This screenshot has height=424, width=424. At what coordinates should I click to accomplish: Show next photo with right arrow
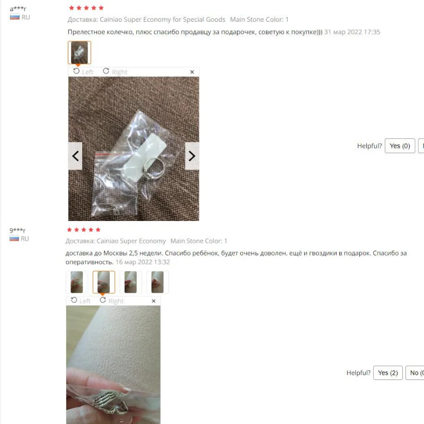(192, 156)
